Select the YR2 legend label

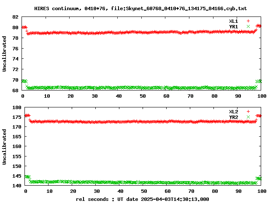pos(233,117)
